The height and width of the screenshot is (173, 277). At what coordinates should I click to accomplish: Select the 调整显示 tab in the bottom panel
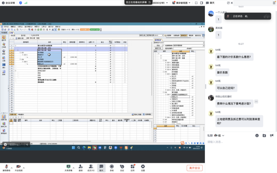coord(21,114)
